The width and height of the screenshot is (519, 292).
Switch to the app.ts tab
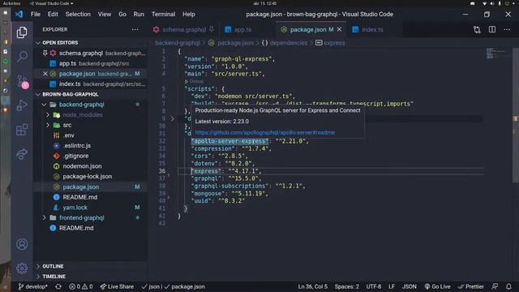(242, 29)
